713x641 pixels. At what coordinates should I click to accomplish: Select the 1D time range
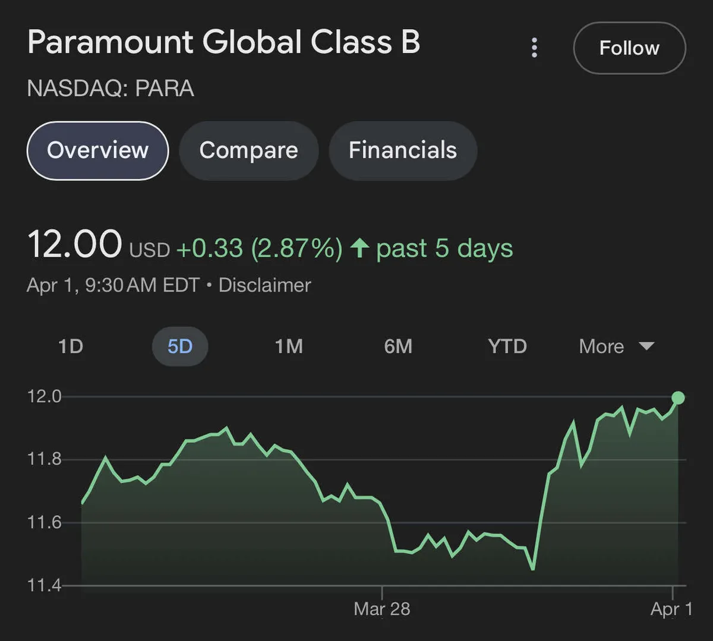tap(71, 346)
